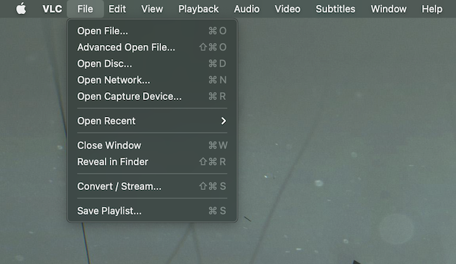The image size is (456, 264).
Task: Open the Video menu
Action: [x=287, y=8]
